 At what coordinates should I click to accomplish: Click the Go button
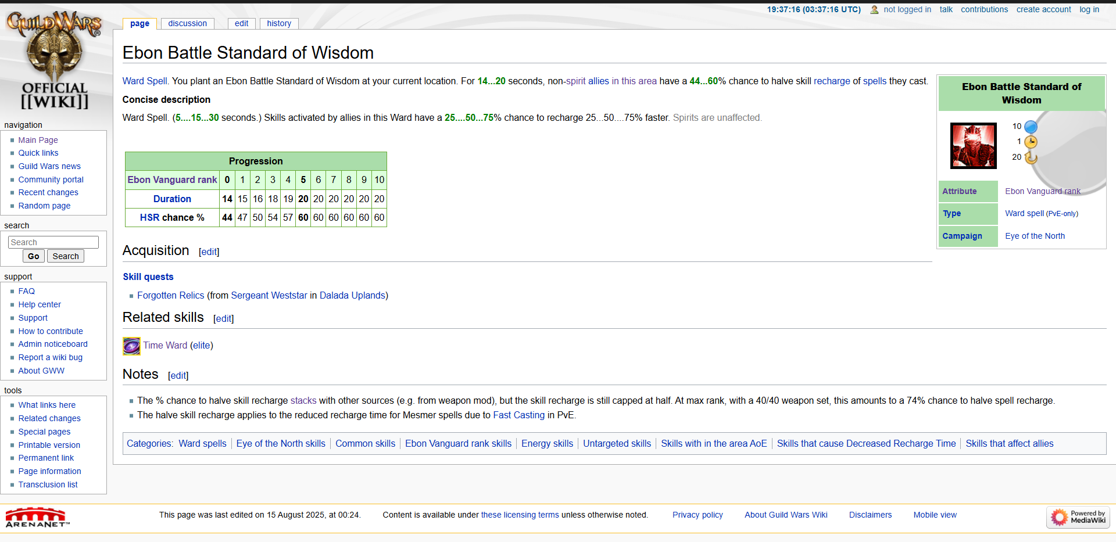[x=34, y=256]
